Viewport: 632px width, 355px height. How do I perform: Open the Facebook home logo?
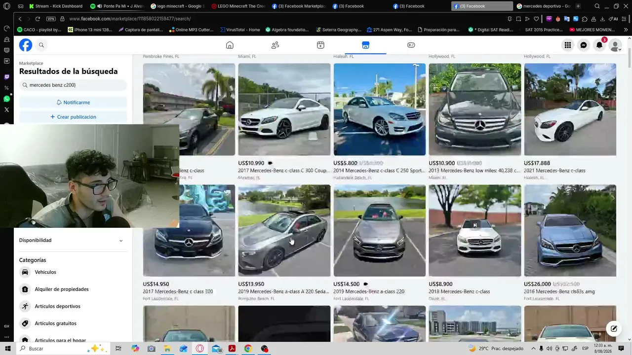click(26, 45)
